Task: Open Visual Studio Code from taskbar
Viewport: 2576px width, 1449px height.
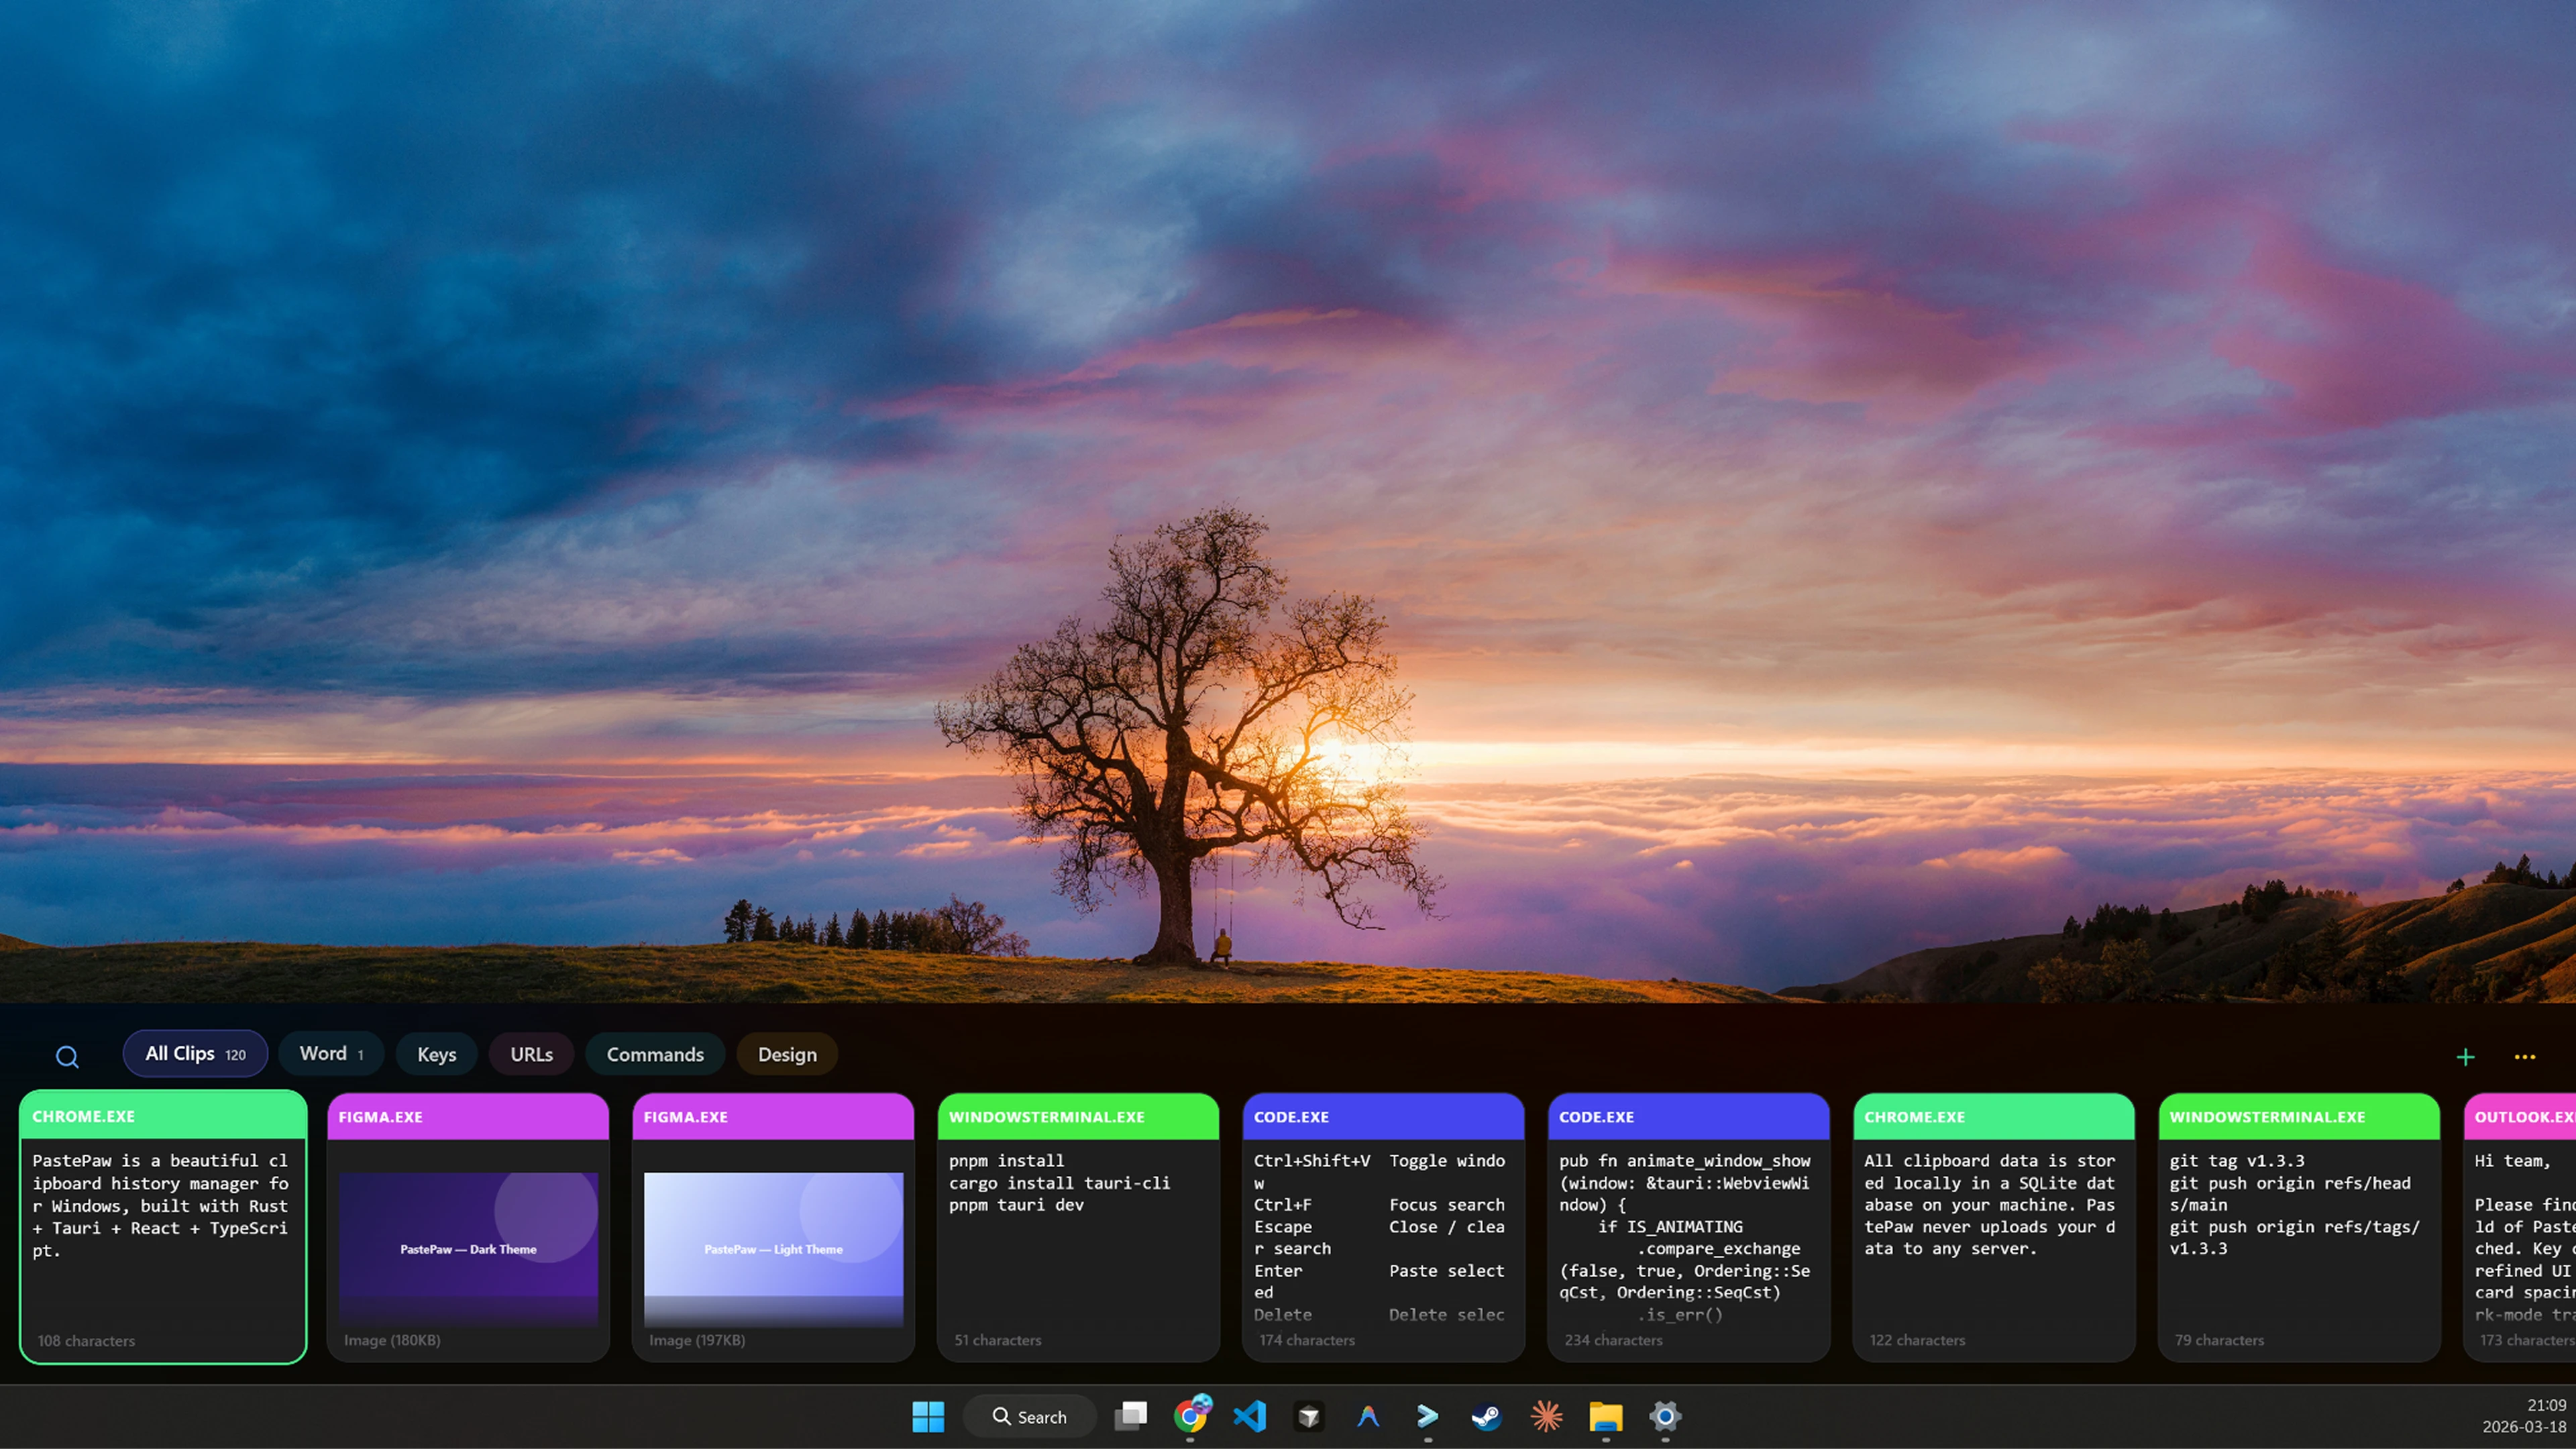Action: [x=1250, y=1416]
